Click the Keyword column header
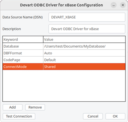Screen dimensions: 128x122 [23, 39]
